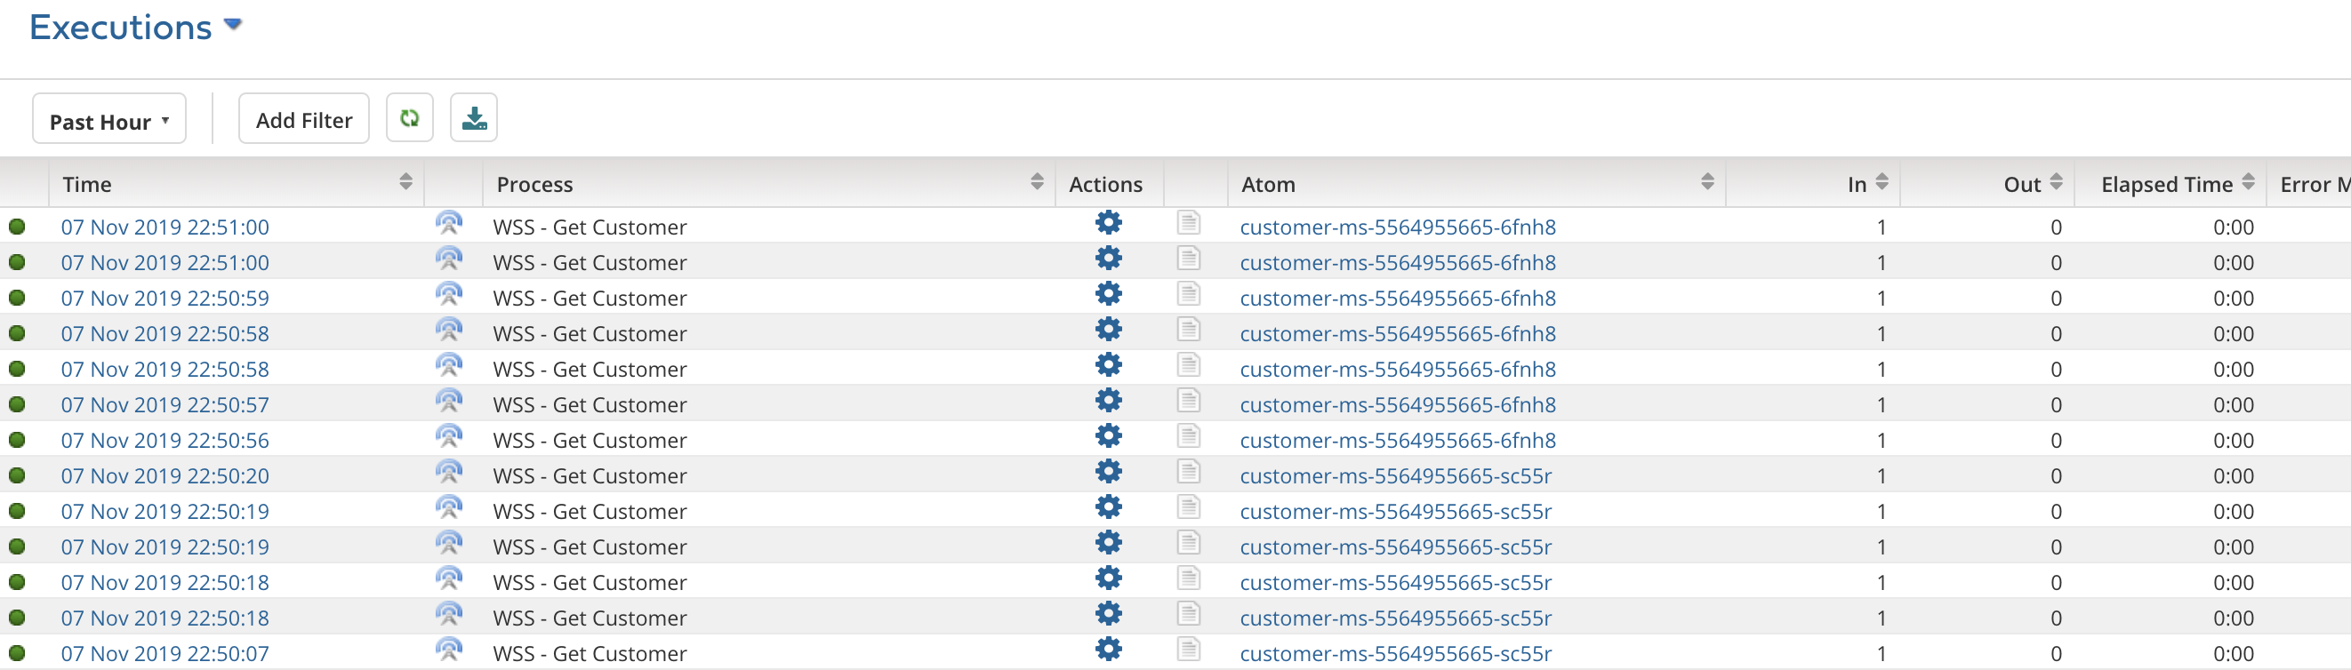
Task: Click web service listener icon in 22:50:56 row
Action: tap(448, 437)
